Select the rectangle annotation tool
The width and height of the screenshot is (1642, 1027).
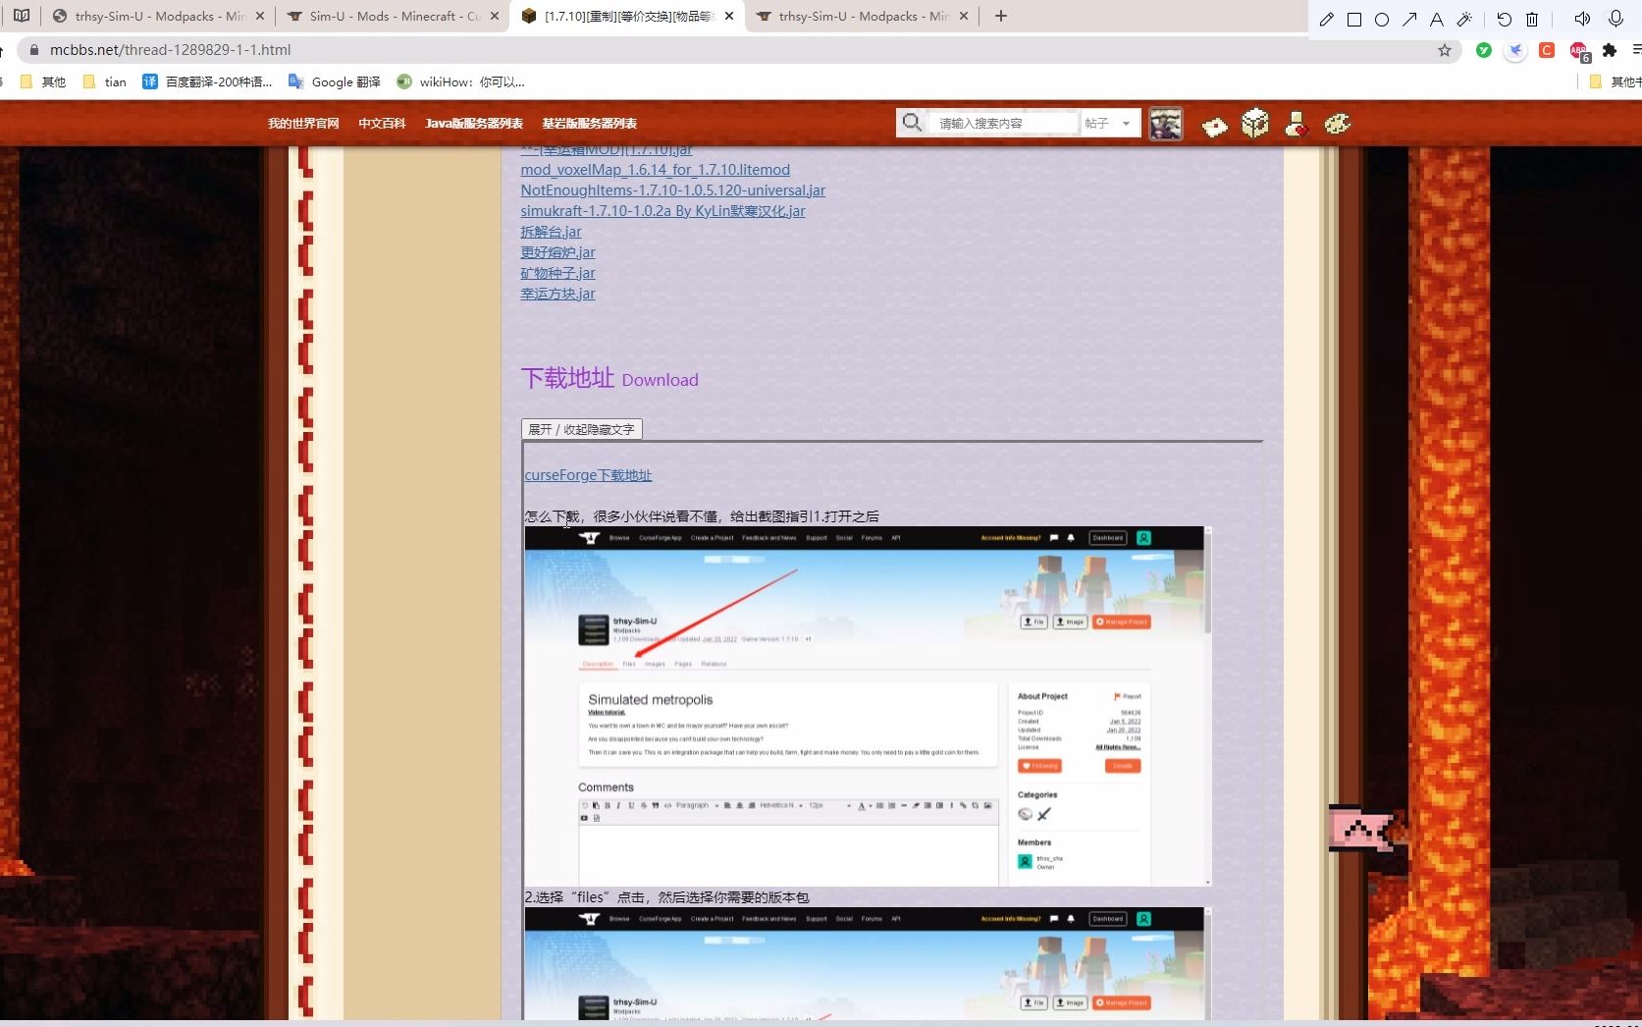point(1354,19)
